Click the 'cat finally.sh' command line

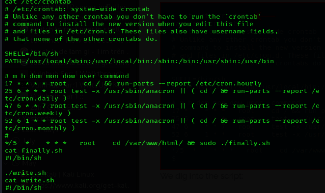click(x=34, y=150)
